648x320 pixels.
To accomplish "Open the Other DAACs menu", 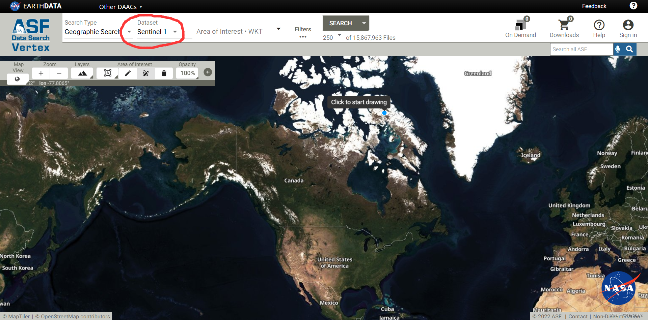I will pyautogui.click(x=120, y=7).
